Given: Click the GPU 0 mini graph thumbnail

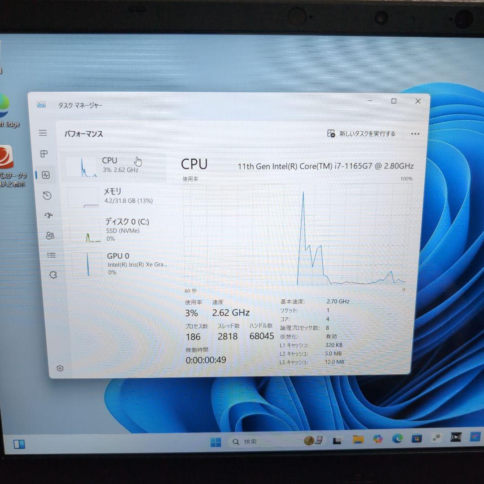Looking at the screenshot, I should click(87, 264).
